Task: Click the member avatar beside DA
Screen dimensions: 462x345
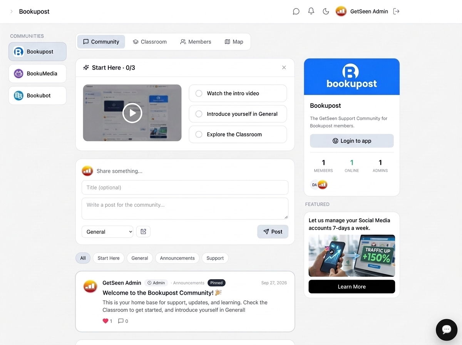Action: point(323,185)
